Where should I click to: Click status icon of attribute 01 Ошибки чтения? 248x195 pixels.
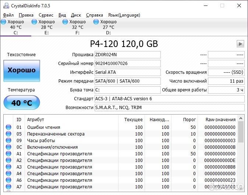(8, 127)
